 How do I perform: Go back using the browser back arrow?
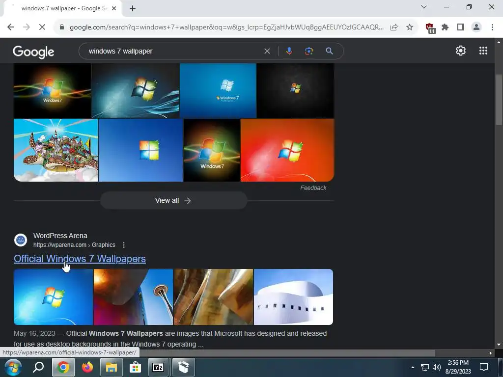(11, 27)
